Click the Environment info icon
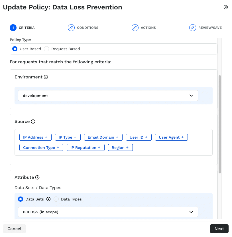Image resolution: width=232 pixels, height=237 pixels. (x=46, y=77)
